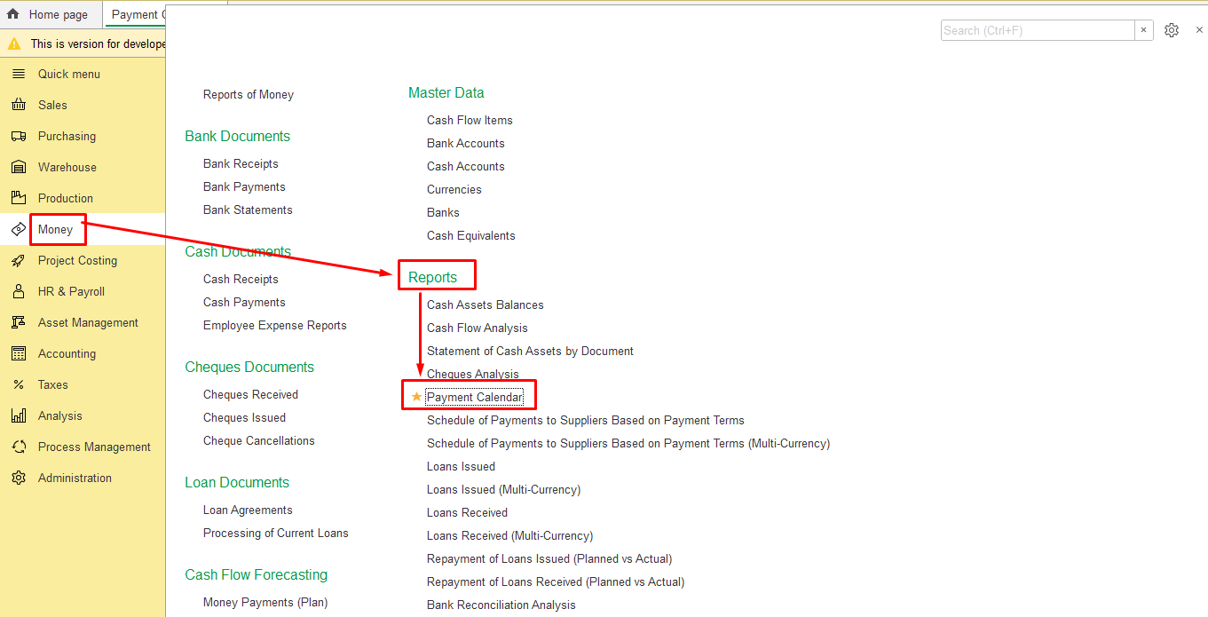Click the Purchasing truck icon
Image resolution: width=1208 pixels, height=617 pixels.
(x=19, y=136)
